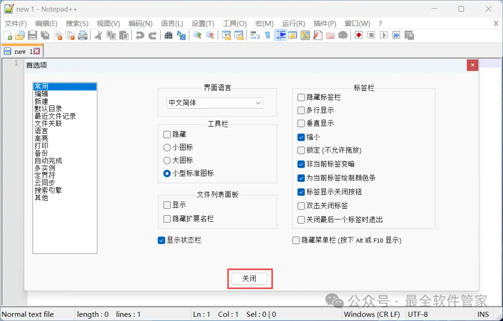The height and width of the screenshot is (321, 503).
Task: Enable the 多行显示 checkbox
Action: pos(301,110)
